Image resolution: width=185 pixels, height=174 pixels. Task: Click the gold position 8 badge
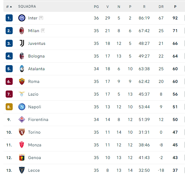9,107
